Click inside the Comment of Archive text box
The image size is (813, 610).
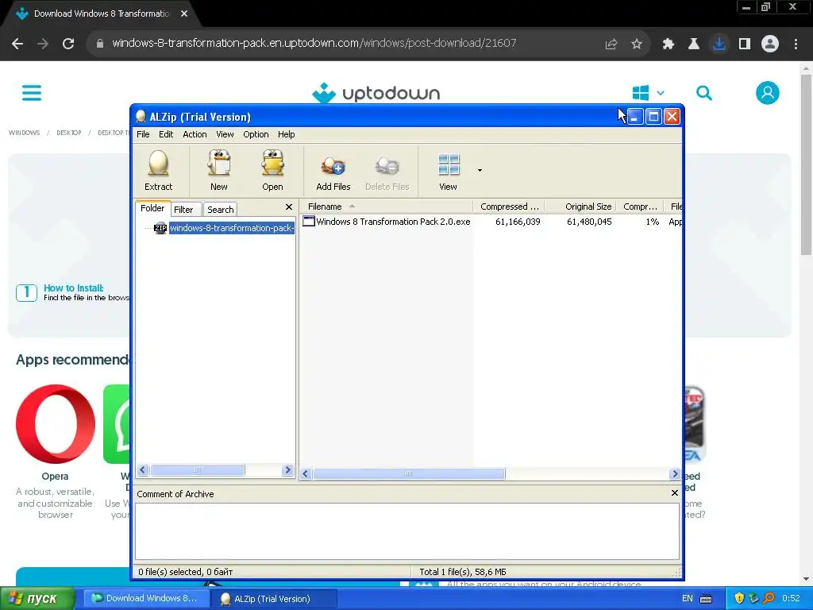point(407,531)
